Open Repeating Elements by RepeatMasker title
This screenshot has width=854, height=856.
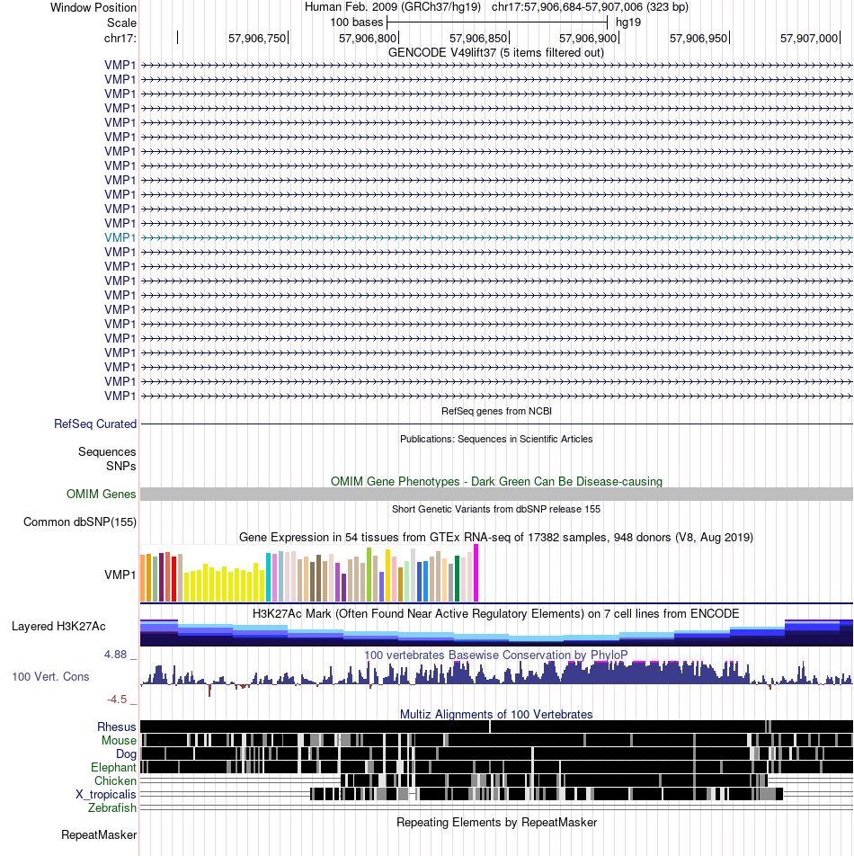click(x=496, y=822)
